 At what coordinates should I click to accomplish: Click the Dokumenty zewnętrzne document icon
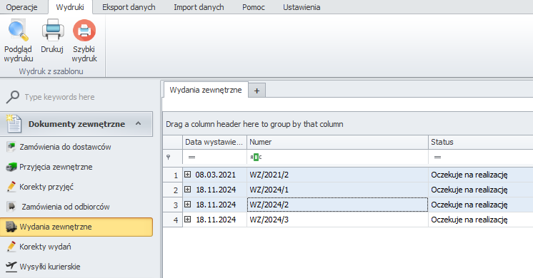(x=14, y=124)
